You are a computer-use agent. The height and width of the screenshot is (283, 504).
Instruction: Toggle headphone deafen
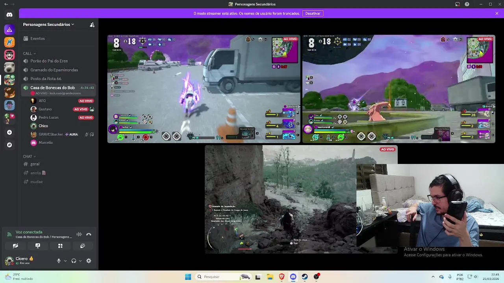(x=74, y=261)
